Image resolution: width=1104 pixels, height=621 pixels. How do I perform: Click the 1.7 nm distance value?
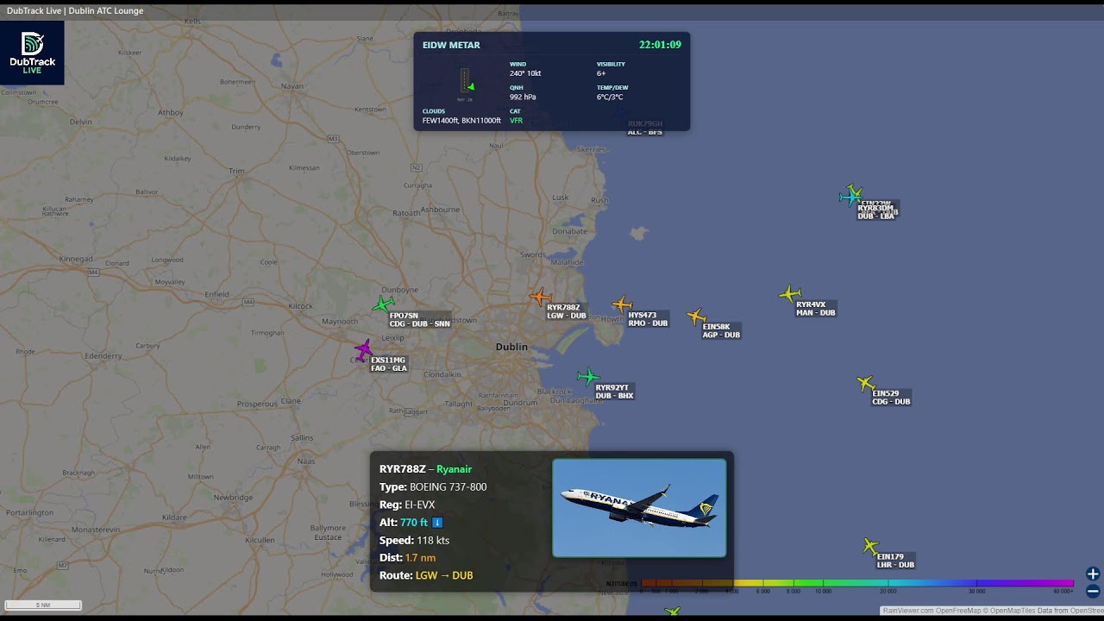[420, 558]
